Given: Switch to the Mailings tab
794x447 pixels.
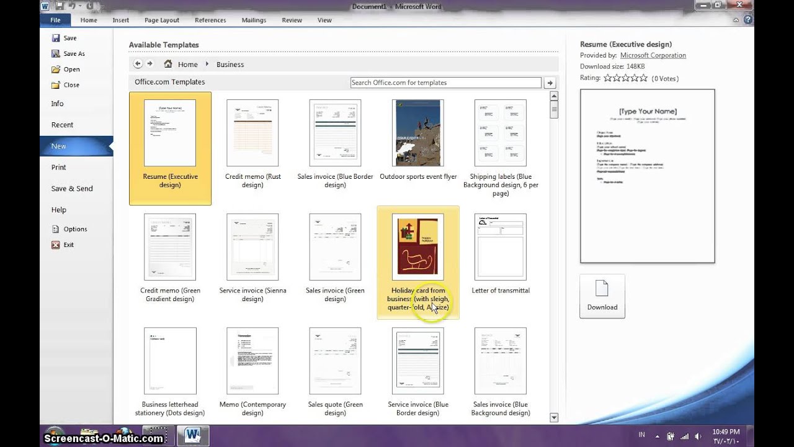Looking at the screenshot, I should click(x=254, y=20).
